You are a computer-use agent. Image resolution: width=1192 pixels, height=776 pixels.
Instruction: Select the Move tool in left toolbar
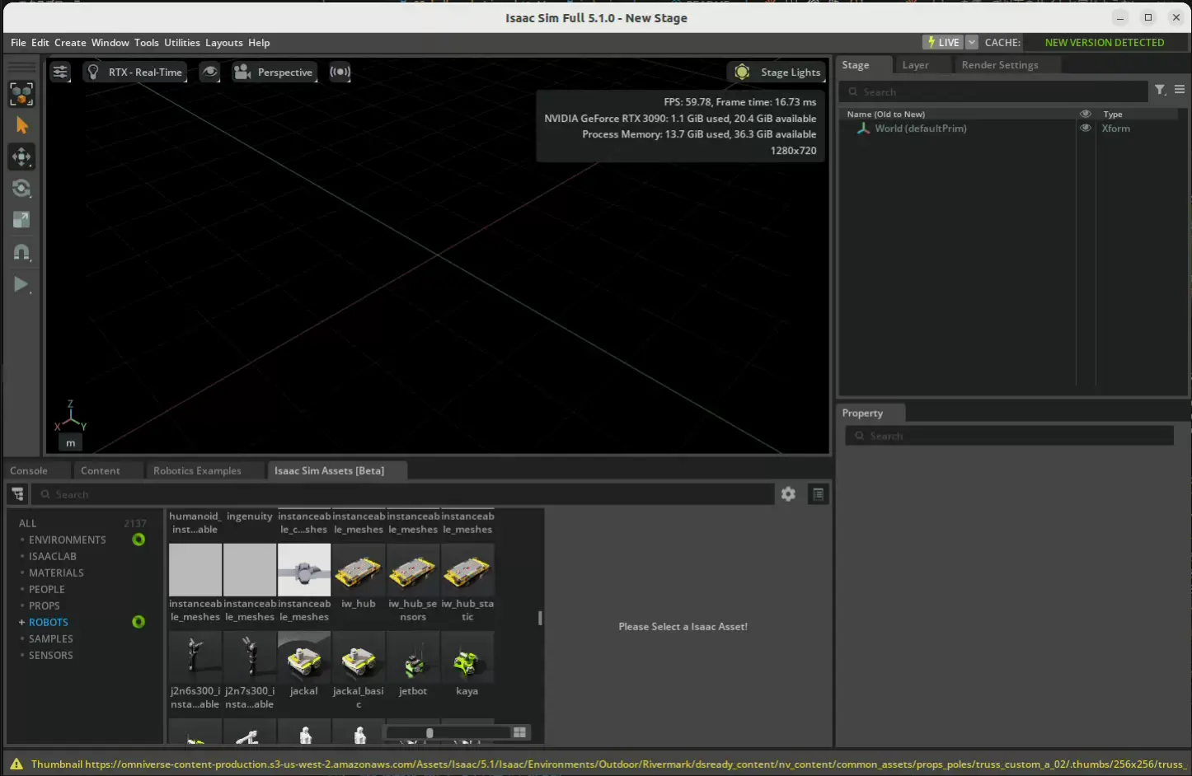coord(21,157)
